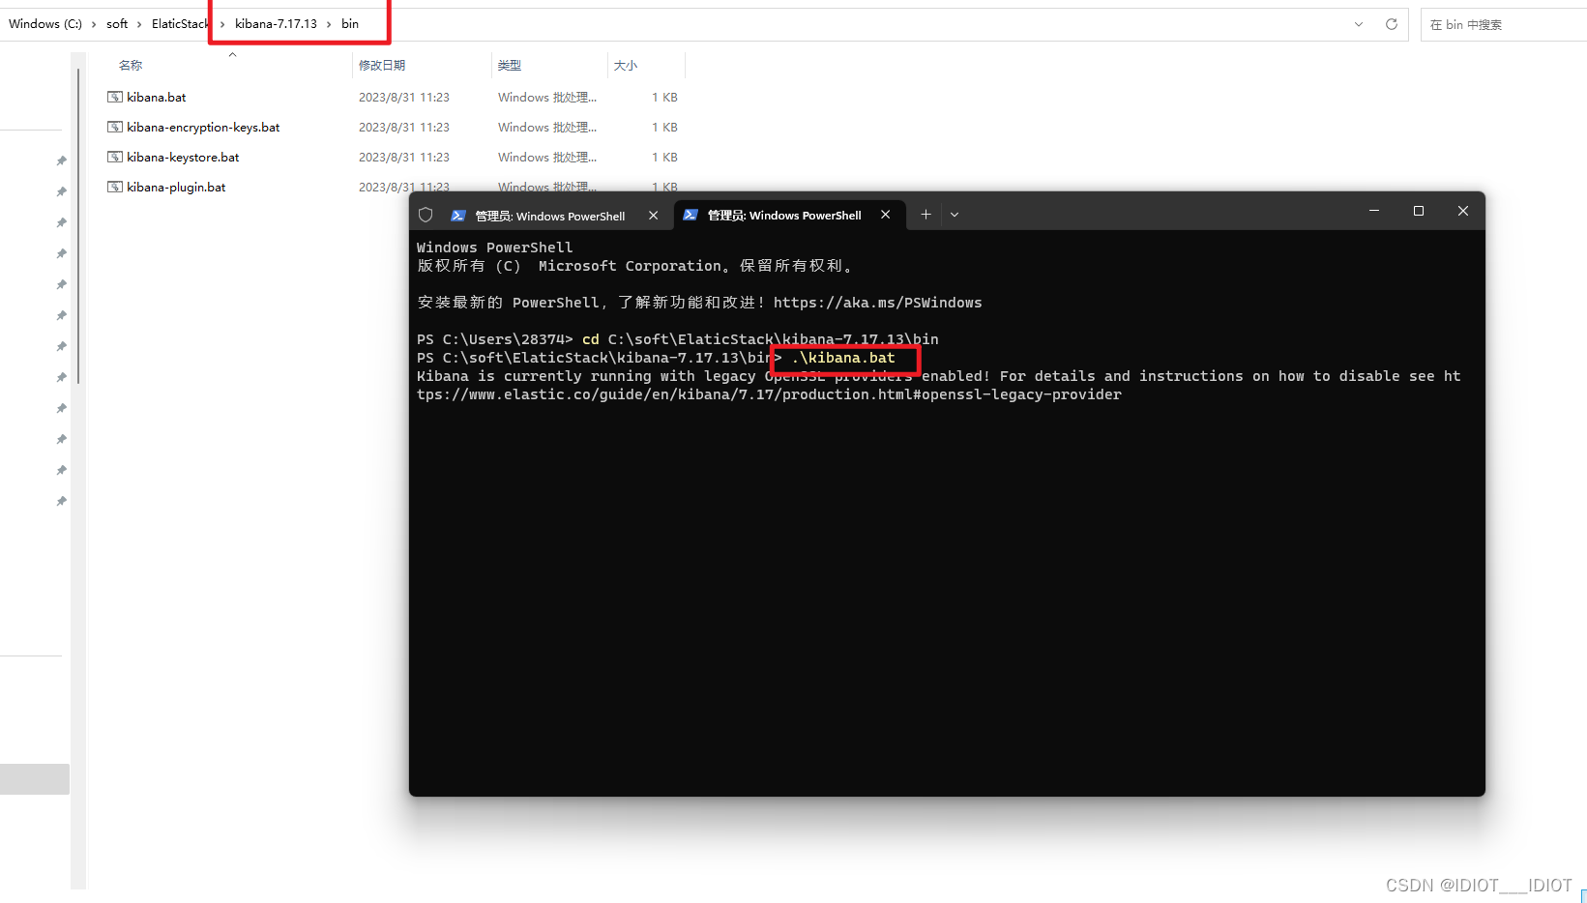The width and height of the screenshot is (1587, 903).
Task: Select the kibana.bat file in Explorer
Action: point(157,98)
